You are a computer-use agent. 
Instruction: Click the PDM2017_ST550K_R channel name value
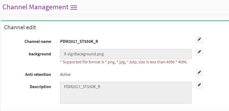click(79, 42)
